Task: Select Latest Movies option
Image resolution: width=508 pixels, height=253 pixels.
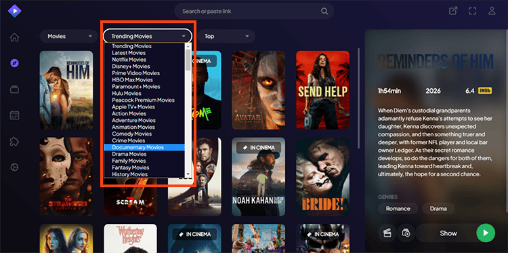Action: point(144,53)
